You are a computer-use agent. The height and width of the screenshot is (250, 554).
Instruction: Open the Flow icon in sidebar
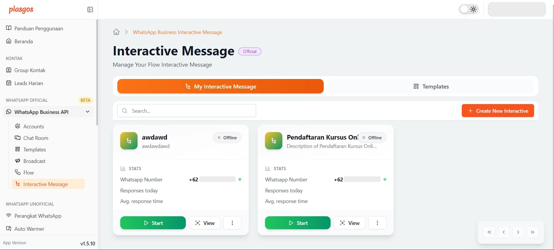tap(18, 172)
